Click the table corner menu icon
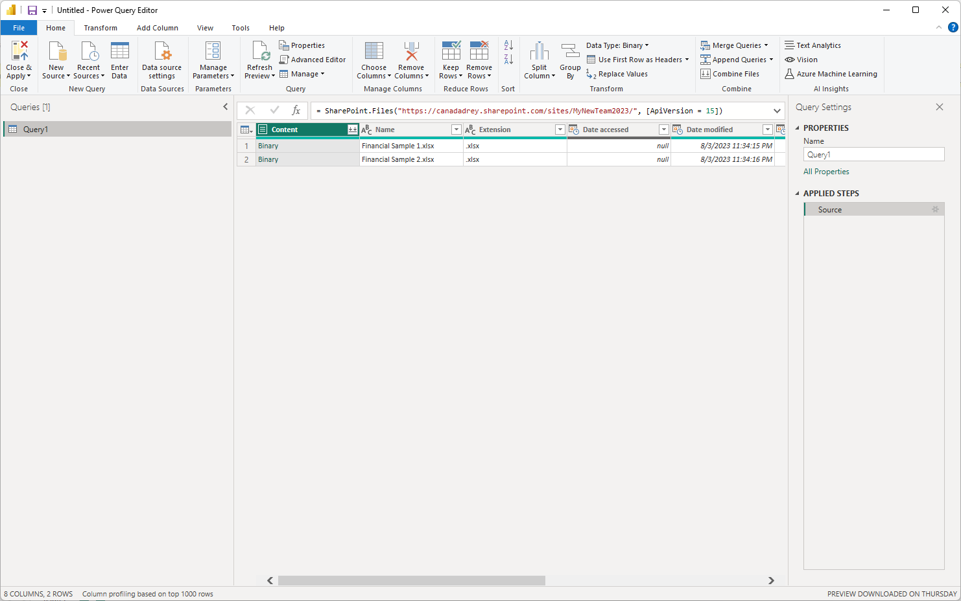The image size is (961, 601). point(246,130)
